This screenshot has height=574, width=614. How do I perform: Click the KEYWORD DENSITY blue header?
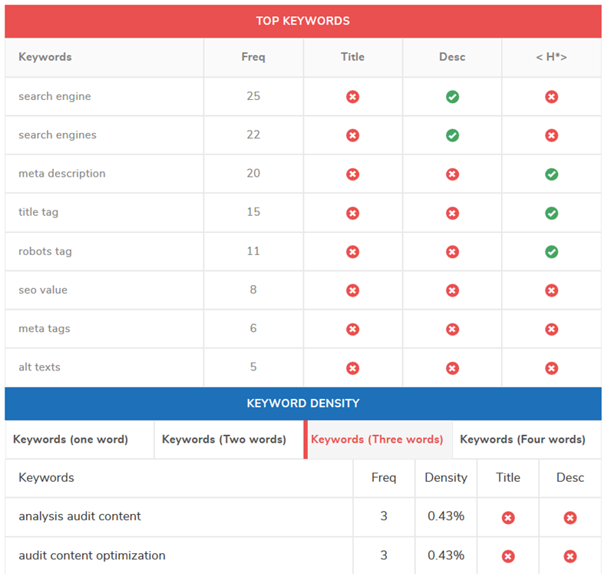point(303,403)
